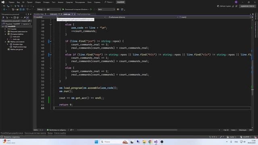Click Solution Explorer collapse all icon
Screen dimensions: 258x145
click(x=15, y=18)
